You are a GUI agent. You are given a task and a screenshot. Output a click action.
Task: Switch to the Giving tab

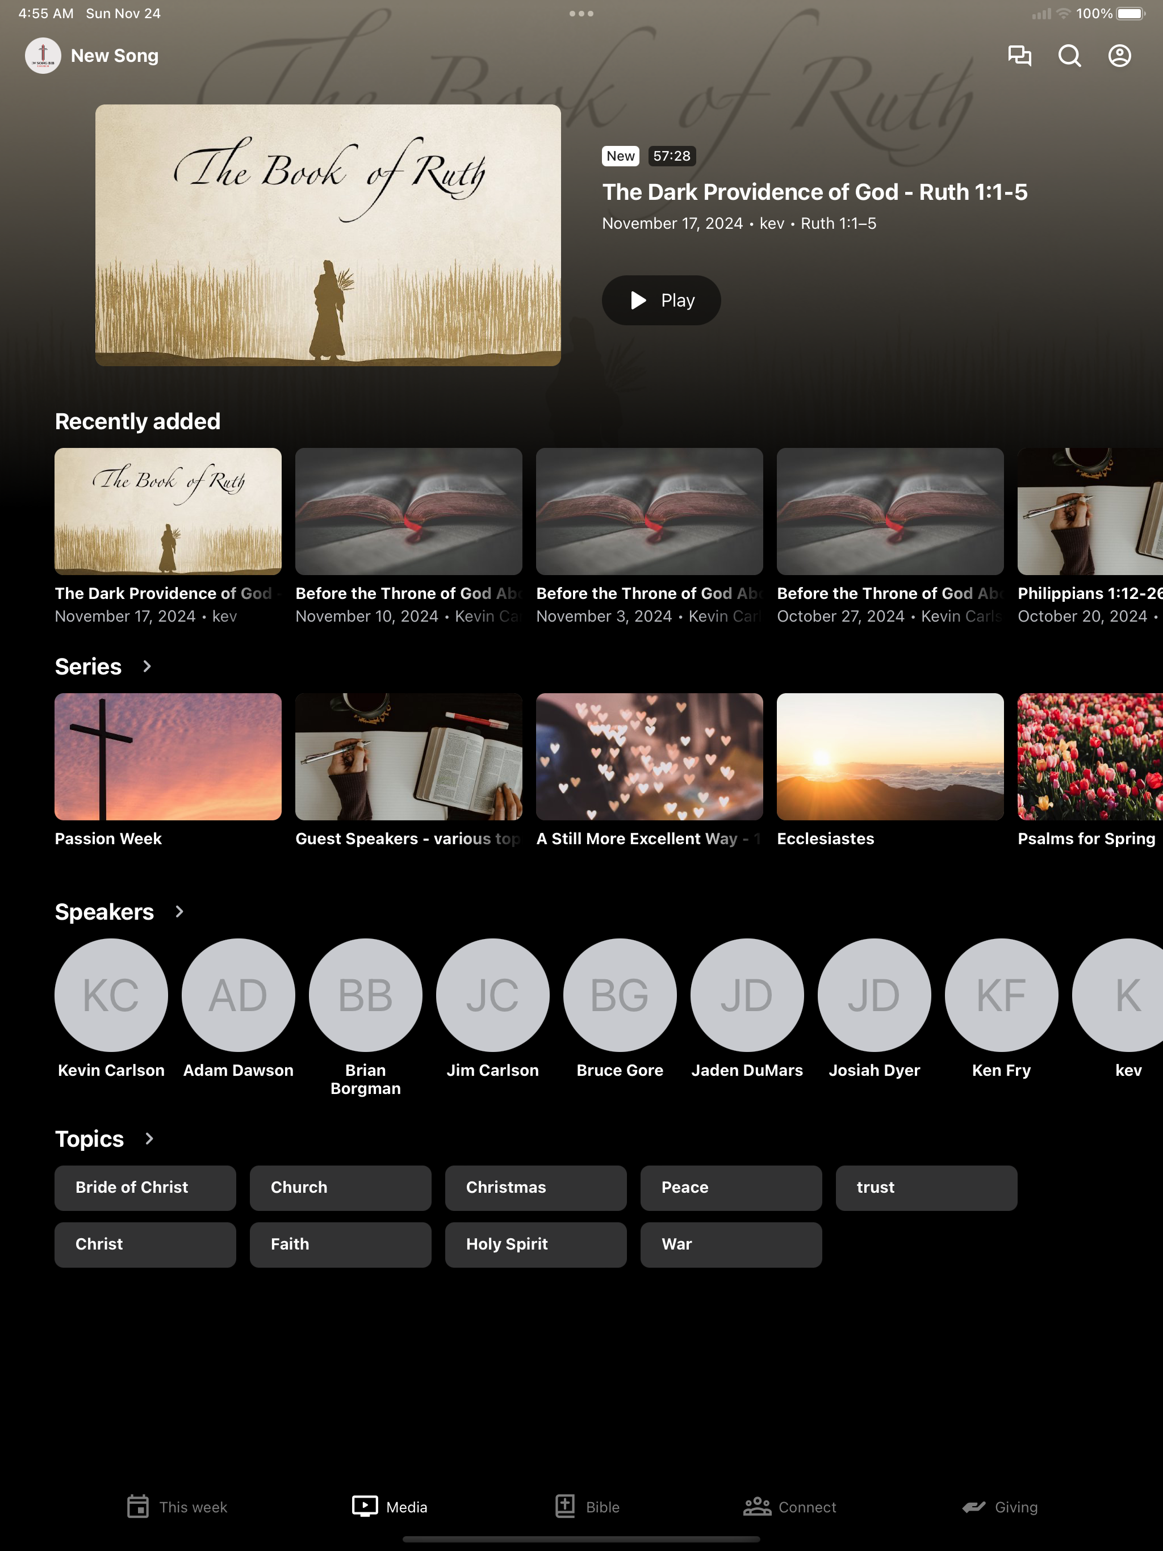point(999,1507)
